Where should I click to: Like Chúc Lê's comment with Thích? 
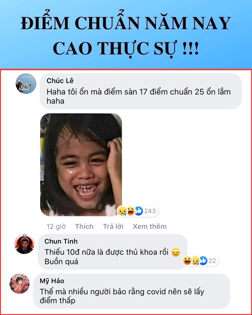[84, 227]
